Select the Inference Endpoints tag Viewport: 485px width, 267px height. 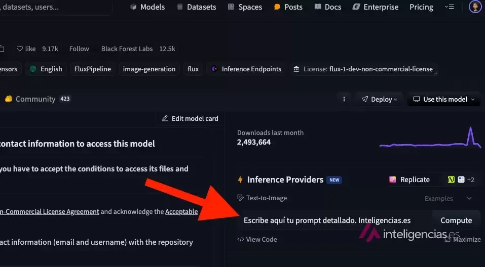click(x=246, y=69)
